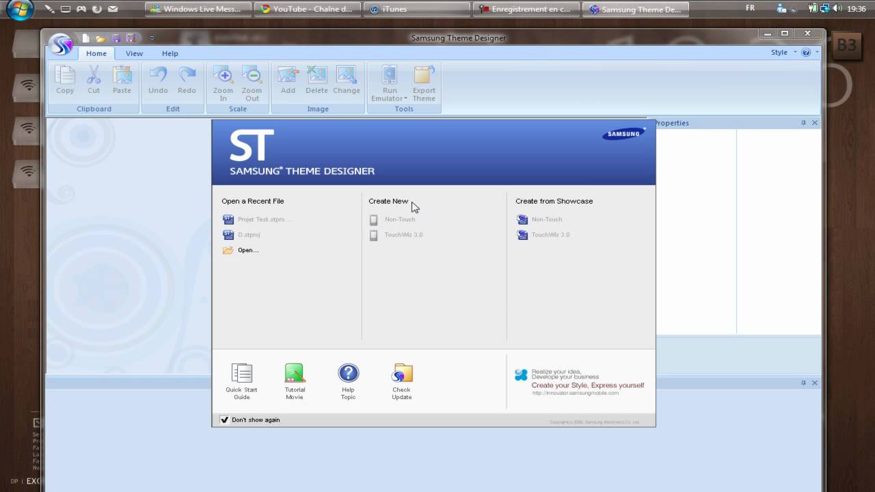
Task: Create new Non-Touch theme
Action: 392,219
